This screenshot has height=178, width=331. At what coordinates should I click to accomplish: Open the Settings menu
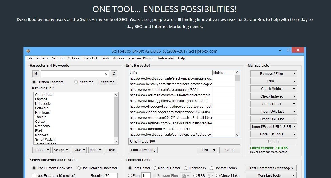tap(58, 58)
